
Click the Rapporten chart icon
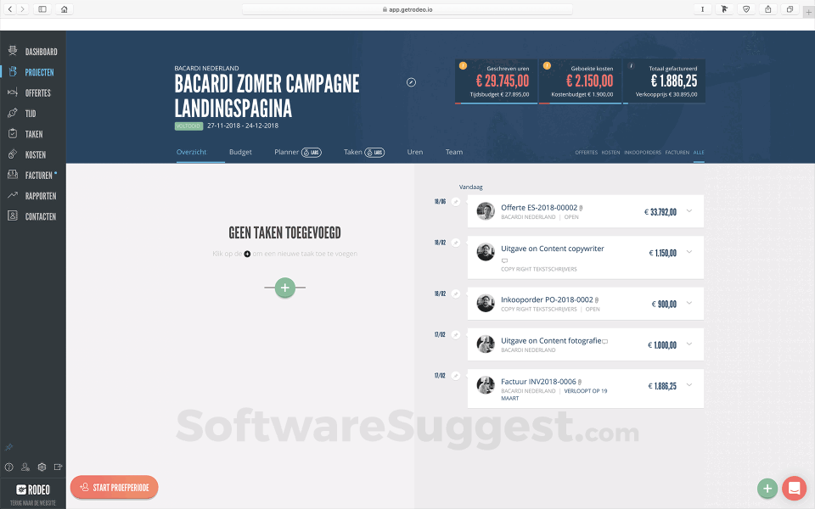(x=13, y=195)
